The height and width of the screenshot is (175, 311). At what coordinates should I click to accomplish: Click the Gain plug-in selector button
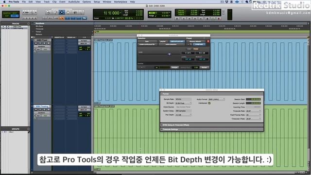pos(147,41)
